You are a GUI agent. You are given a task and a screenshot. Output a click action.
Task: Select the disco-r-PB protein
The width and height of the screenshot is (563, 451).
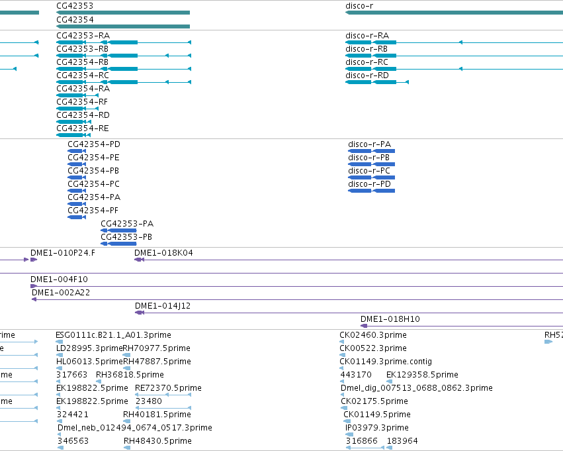pyautogui.click(x=368, y=158)
